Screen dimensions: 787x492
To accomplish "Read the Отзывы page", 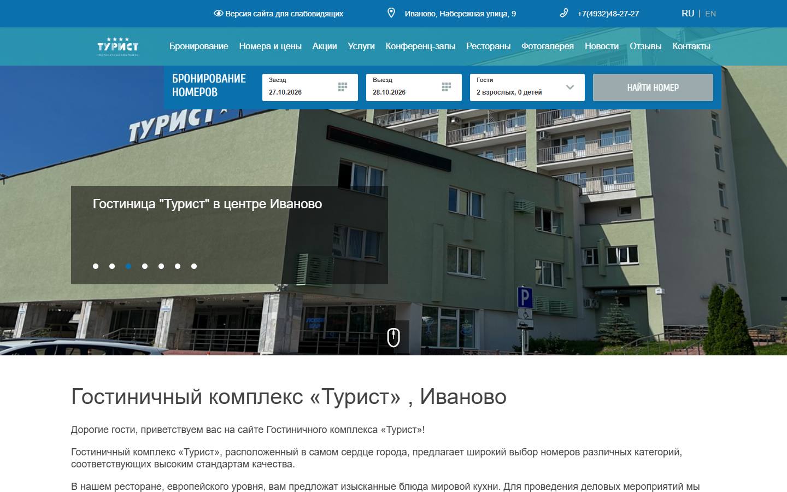I will (x=645, y=46).
